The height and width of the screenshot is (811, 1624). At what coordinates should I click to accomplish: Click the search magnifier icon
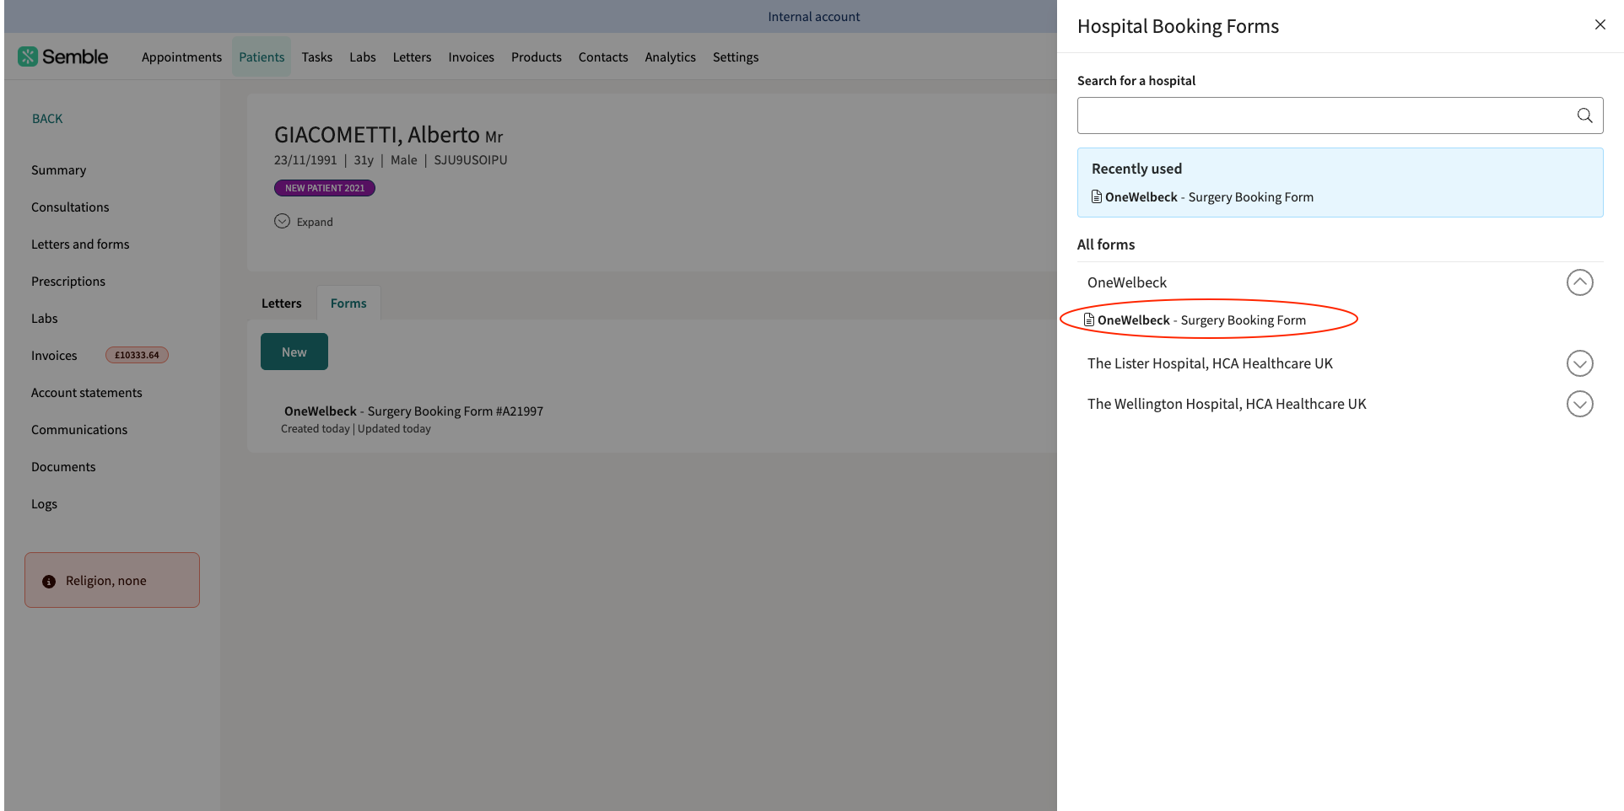(x=1584, y=115)
